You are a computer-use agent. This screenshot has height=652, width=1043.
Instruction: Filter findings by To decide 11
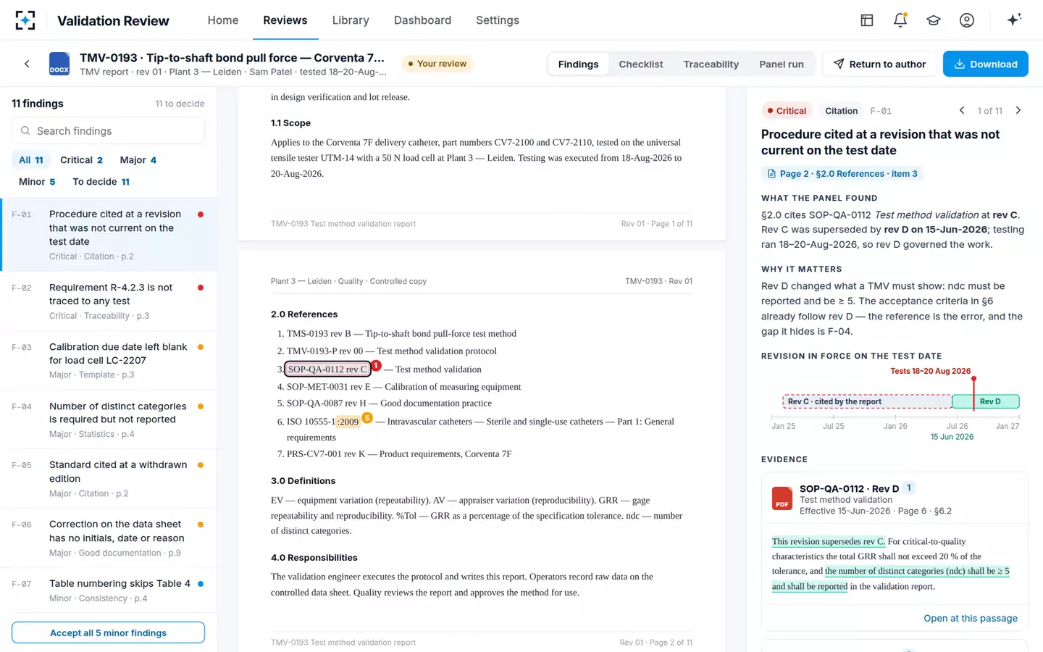point(101,182)
